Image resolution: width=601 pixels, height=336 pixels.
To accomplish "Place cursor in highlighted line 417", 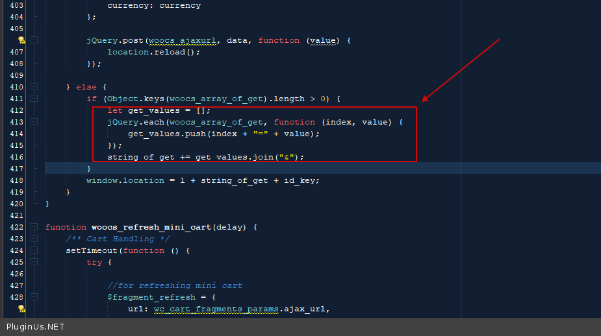I will point(260,169).
